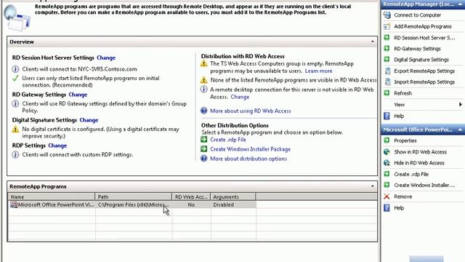Screen dimensions: 465x262
Task: Collapse the Microsoft Office PowerPoint actions group
Action: point(460,130)
